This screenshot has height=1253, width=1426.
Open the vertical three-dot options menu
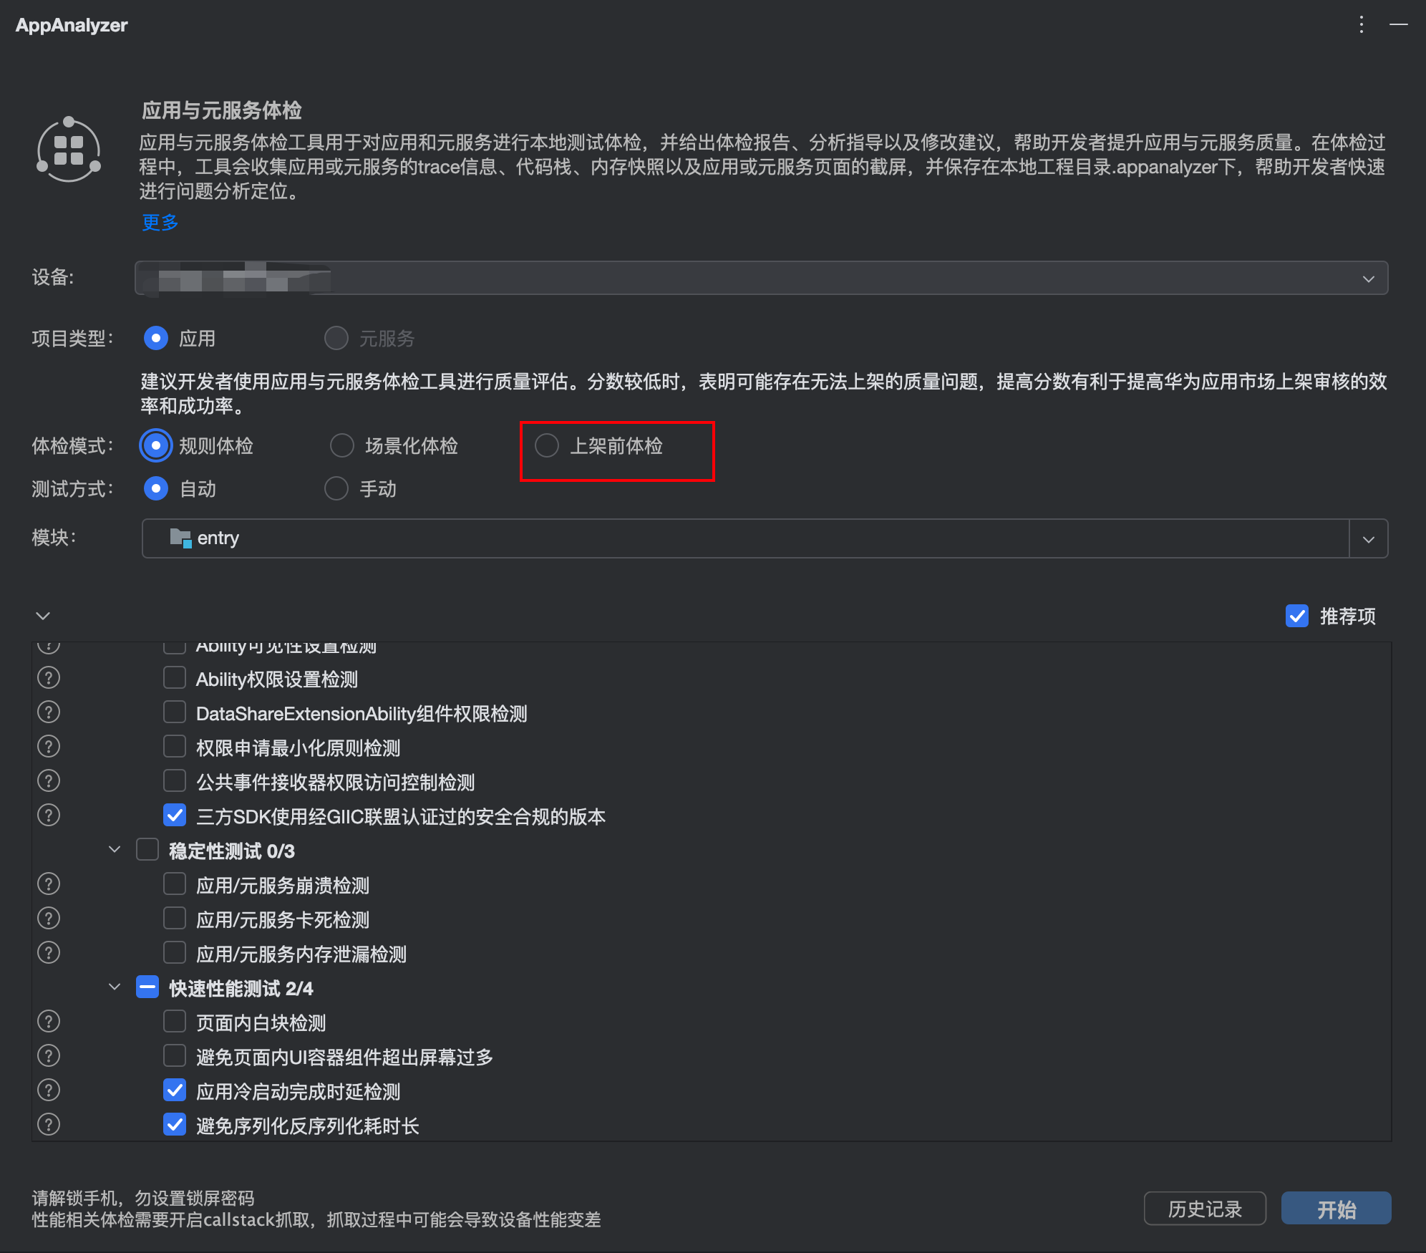[1361, 25]
